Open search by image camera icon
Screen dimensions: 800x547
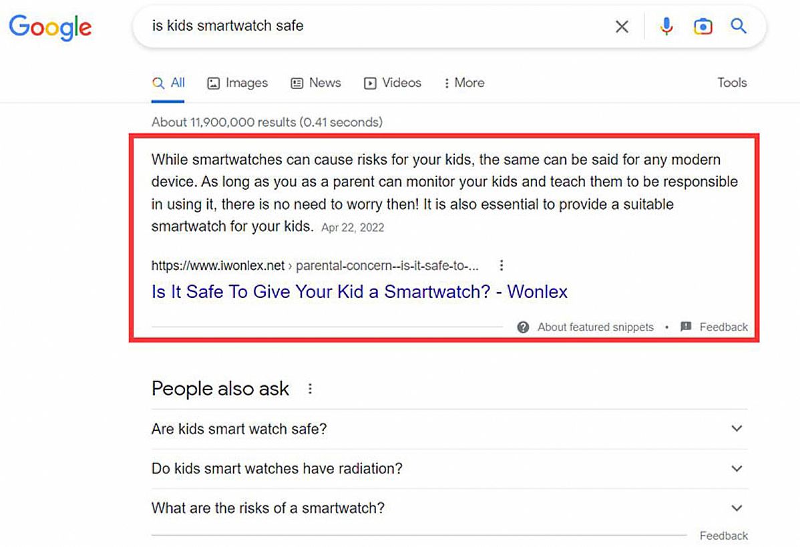point(703,27)
